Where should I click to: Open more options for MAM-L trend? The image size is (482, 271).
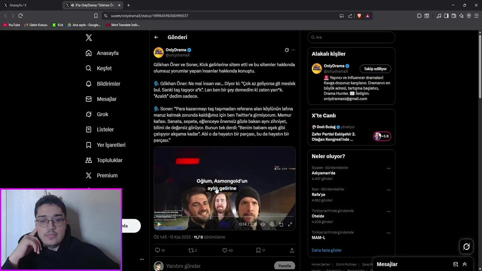tap(389, 233)
